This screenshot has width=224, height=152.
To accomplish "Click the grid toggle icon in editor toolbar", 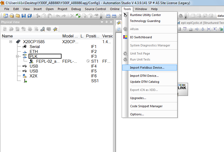I will pyautogui.click(x=221, y=29).
